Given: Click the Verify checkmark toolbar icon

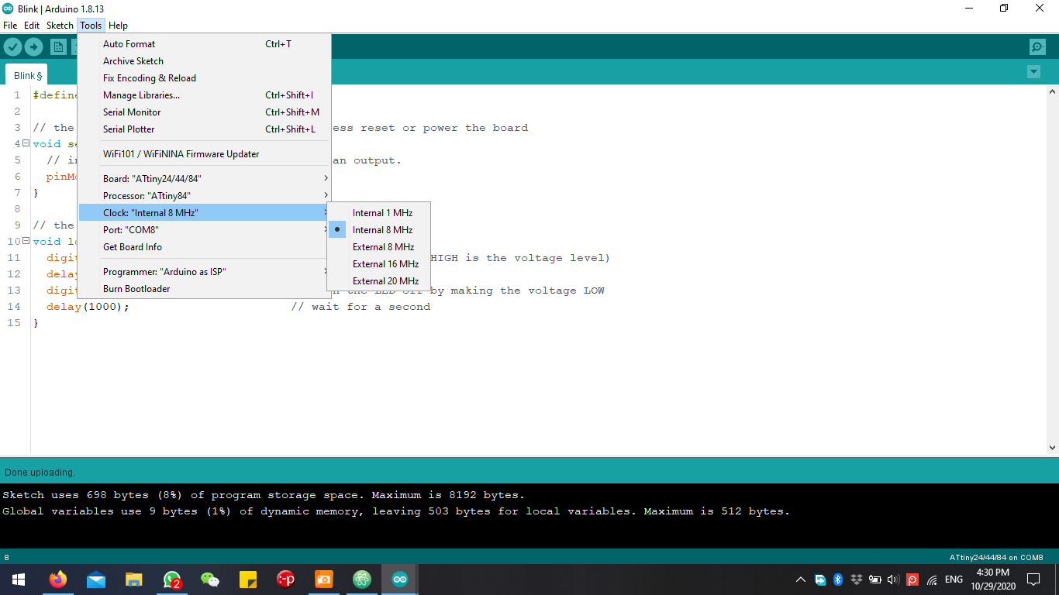Looking at the screenshot, I should 12,47.
